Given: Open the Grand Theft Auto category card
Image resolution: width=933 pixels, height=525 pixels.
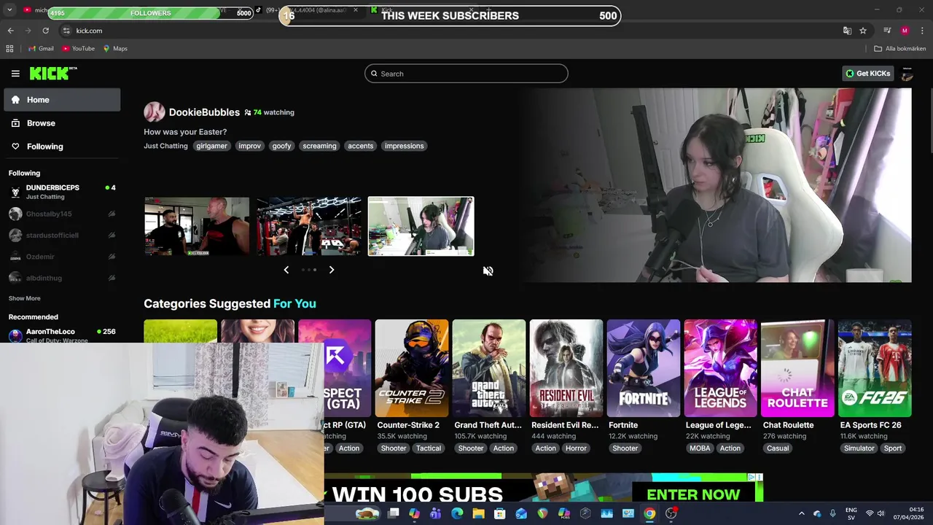Looking at the screenshot, I should pyautogui.click(x=489, y=368).
